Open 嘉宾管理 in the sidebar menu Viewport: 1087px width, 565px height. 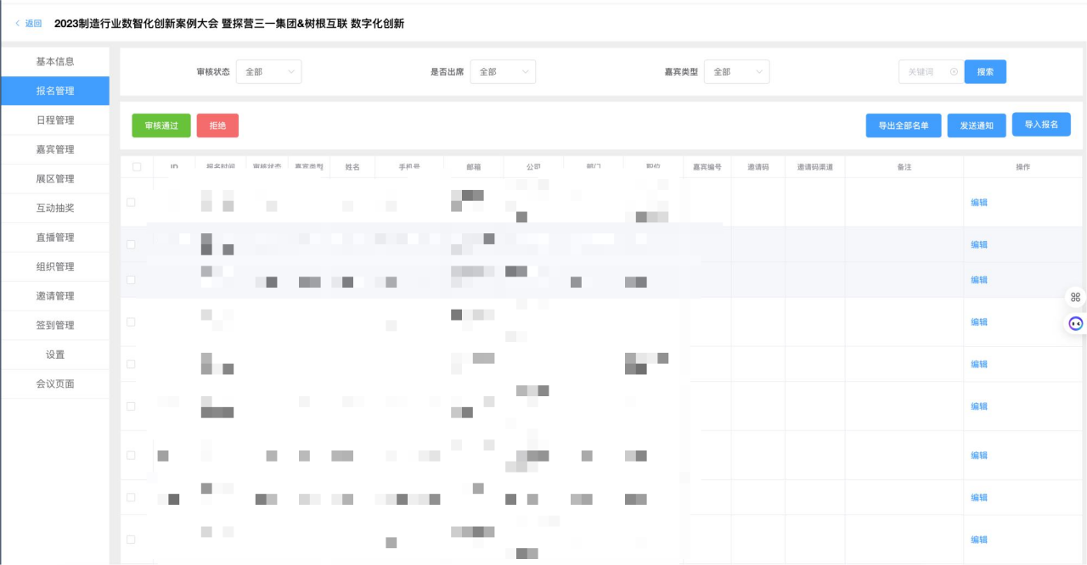(55, 149)
